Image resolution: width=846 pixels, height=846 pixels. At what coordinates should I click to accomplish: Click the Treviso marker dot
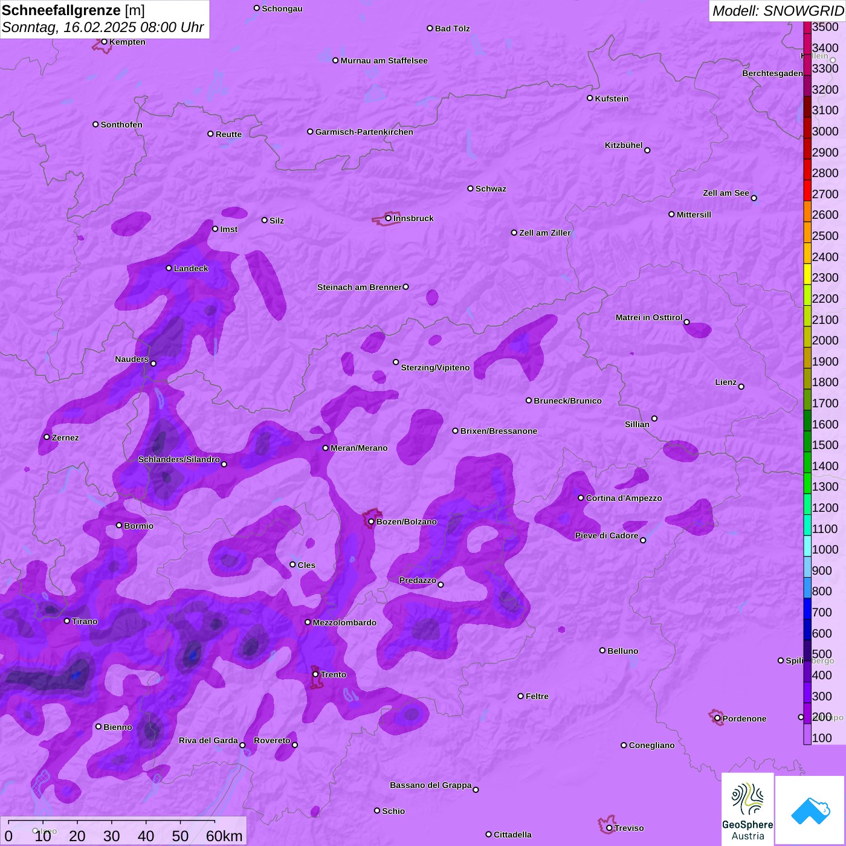click(609, 828)
